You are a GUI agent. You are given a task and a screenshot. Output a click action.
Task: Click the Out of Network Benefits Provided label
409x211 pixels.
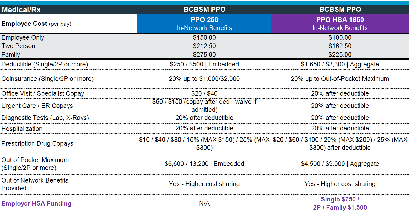[x=35, y=184]
